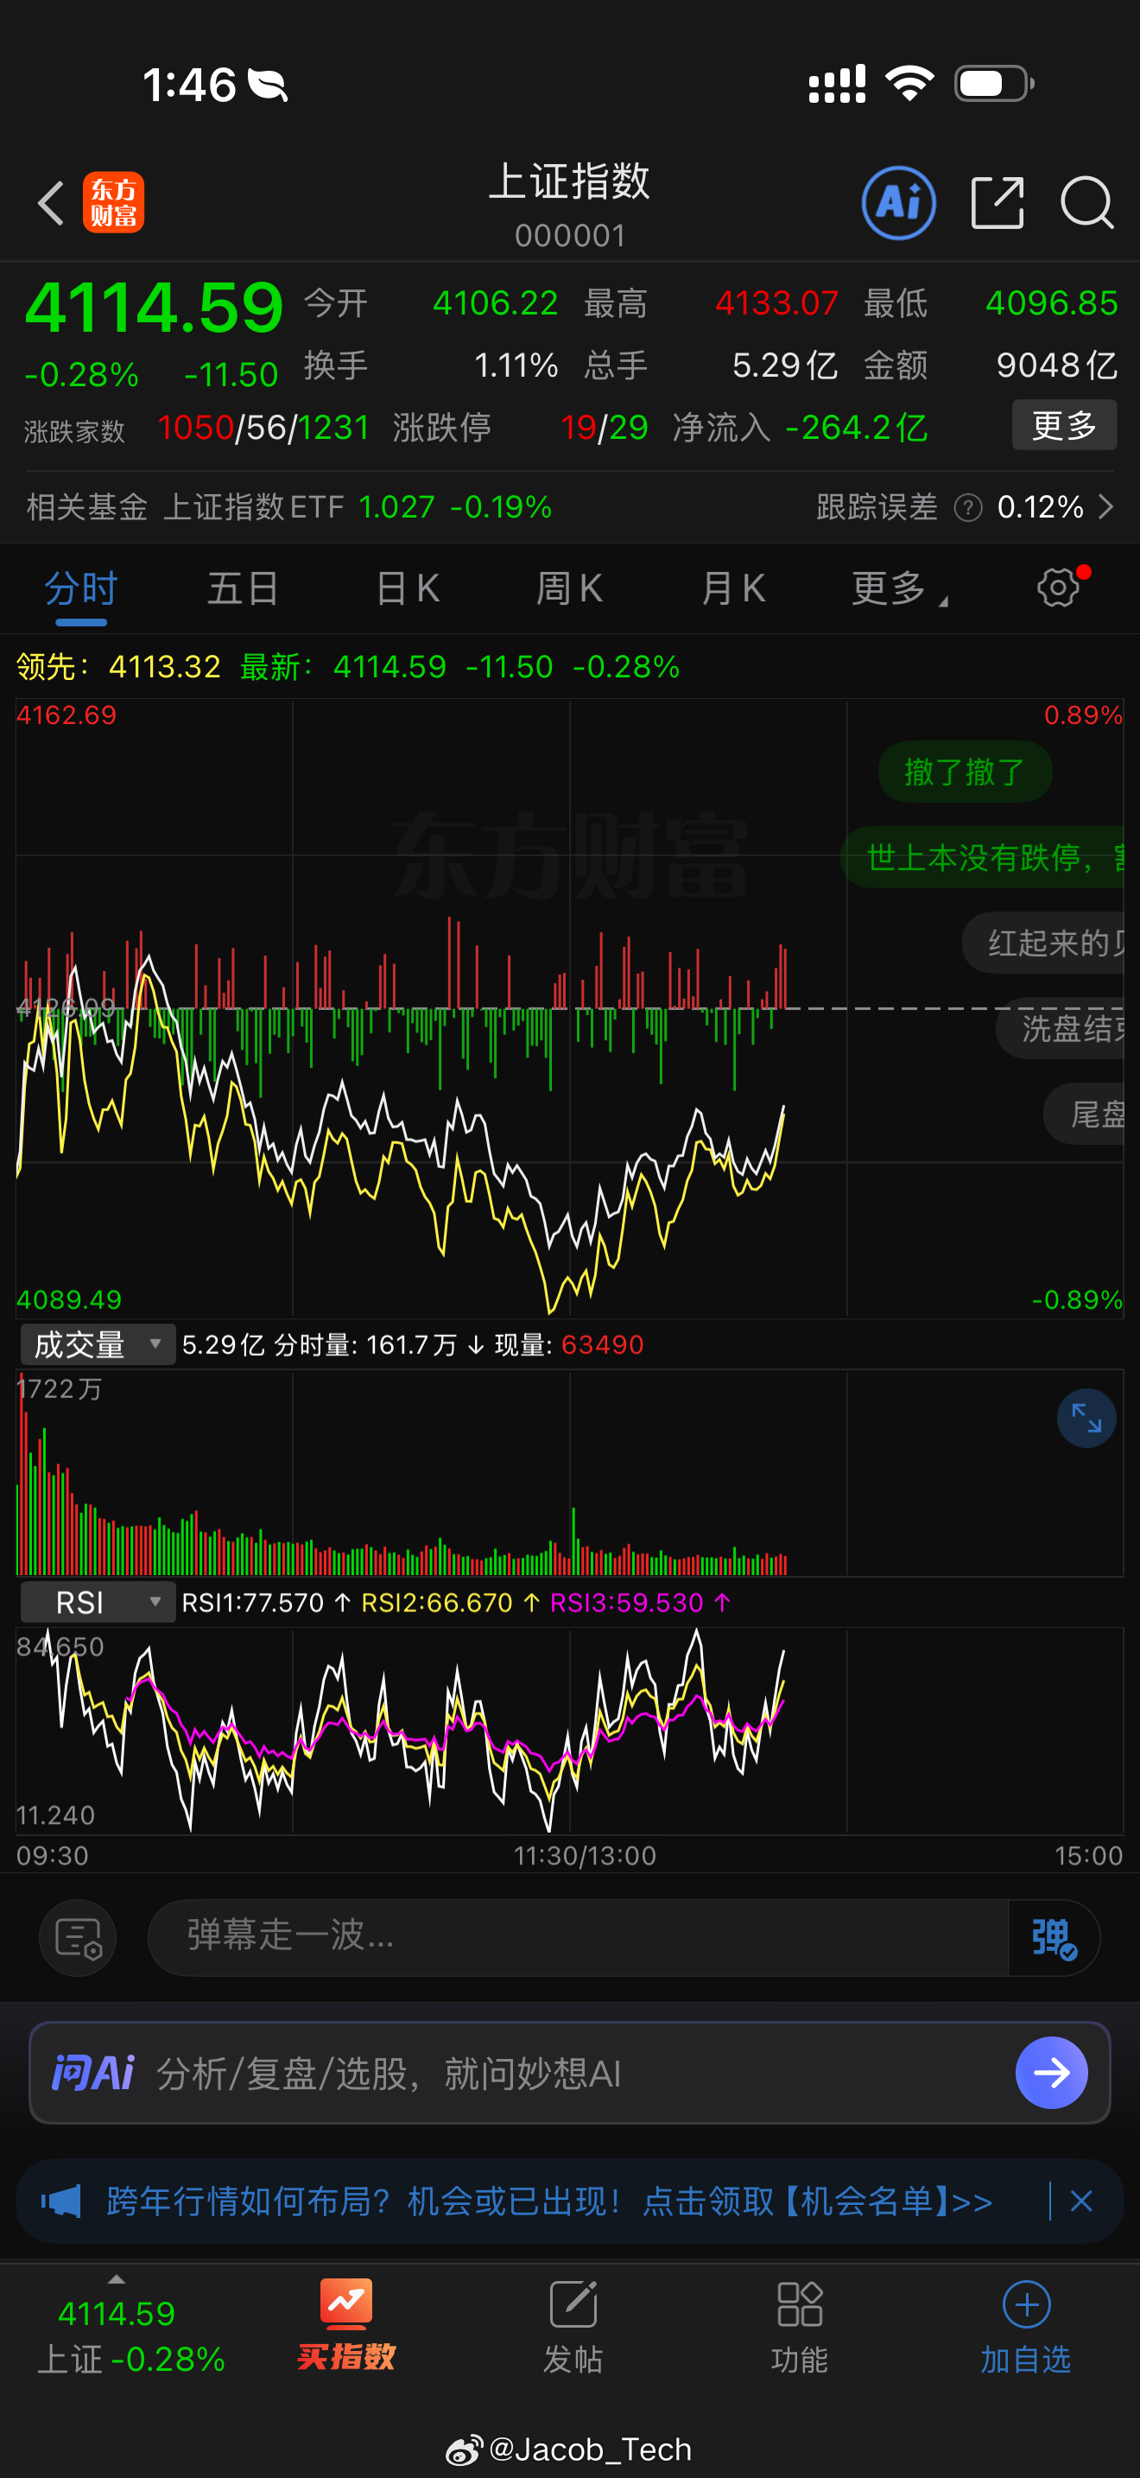Expand the 上证 index bottom panel
This screenshot has height=2478, width=1140.
(117, 2327)
